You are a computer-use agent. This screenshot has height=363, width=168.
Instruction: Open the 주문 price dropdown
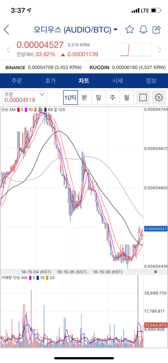24,97
